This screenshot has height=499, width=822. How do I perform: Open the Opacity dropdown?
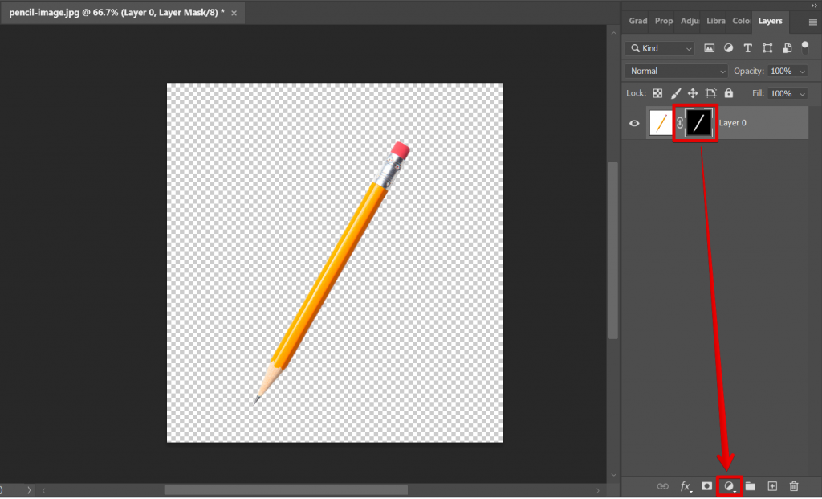pos(803,71)
